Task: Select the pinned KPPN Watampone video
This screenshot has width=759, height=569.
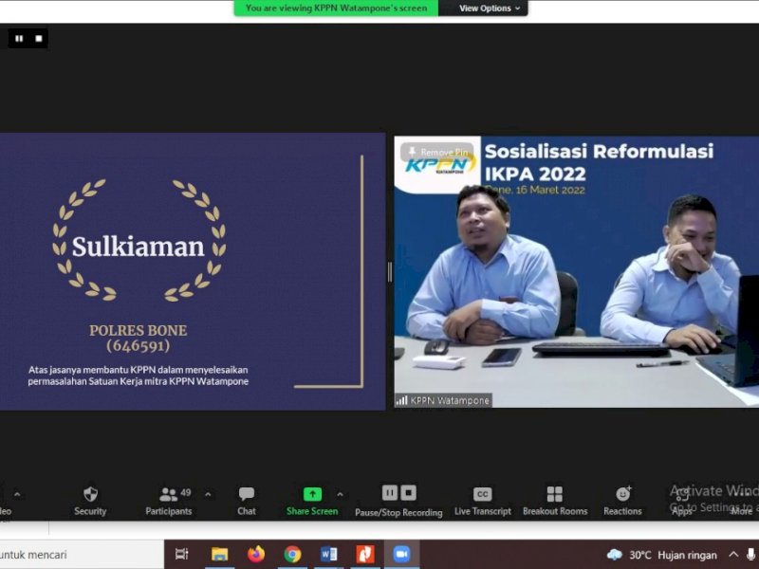Action: pos(576,271)
